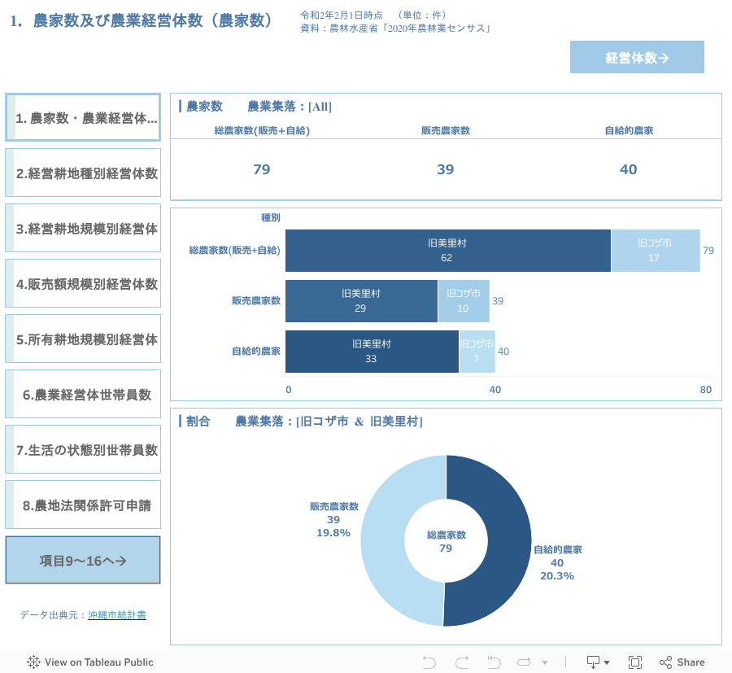Go to 経営体数 page button

[637, 57]
